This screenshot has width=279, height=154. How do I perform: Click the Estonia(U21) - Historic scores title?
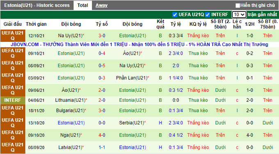click(37, 5)
